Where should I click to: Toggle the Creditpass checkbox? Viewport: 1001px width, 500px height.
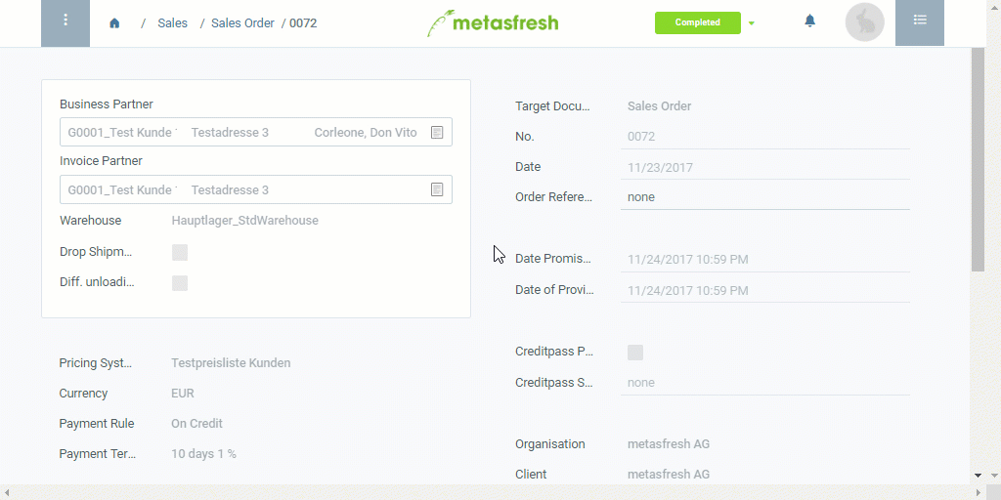[635, 353]
